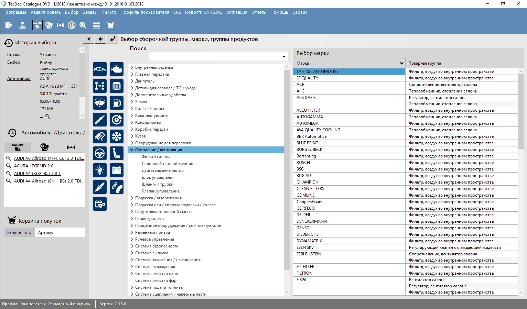Click inside the Поиск search field
This screenshot has height=309, width=527.
tap(215, 56)
